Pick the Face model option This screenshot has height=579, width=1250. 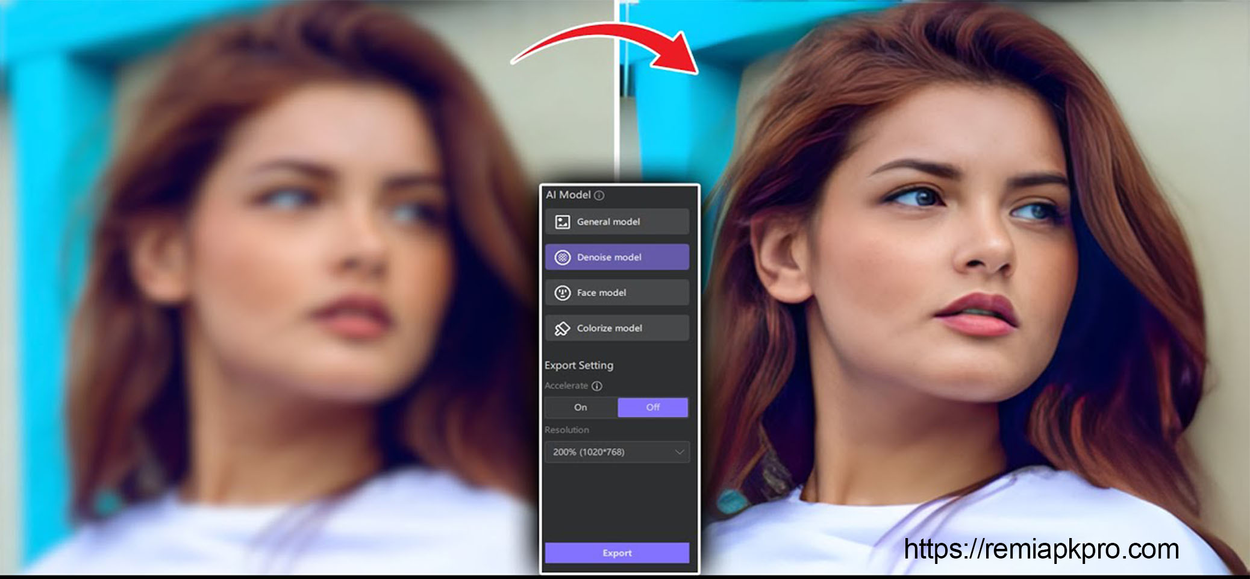(x=617, y=293)
